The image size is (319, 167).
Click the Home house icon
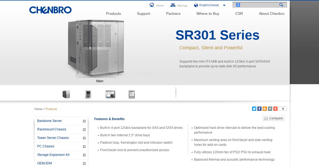[152, 5]
